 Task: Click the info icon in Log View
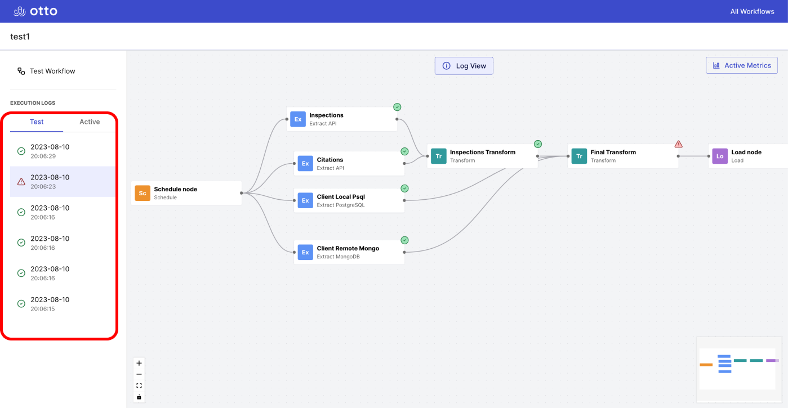click(x=447, y=66)
